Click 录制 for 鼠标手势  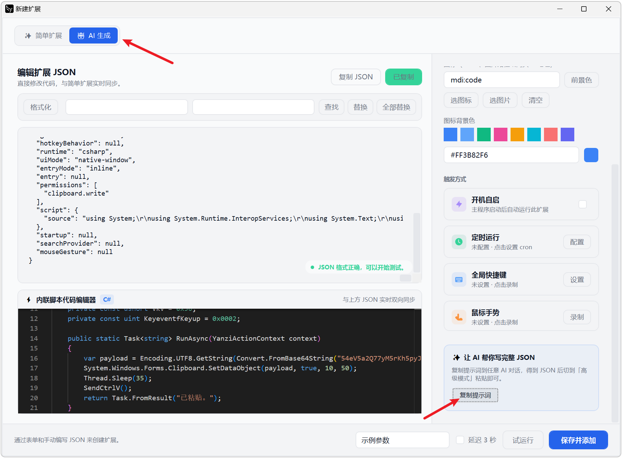click(577, 317)
